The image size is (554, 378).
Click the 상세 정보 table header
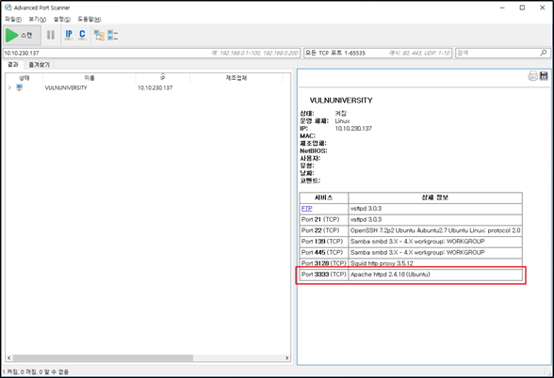tap(435, 197)
